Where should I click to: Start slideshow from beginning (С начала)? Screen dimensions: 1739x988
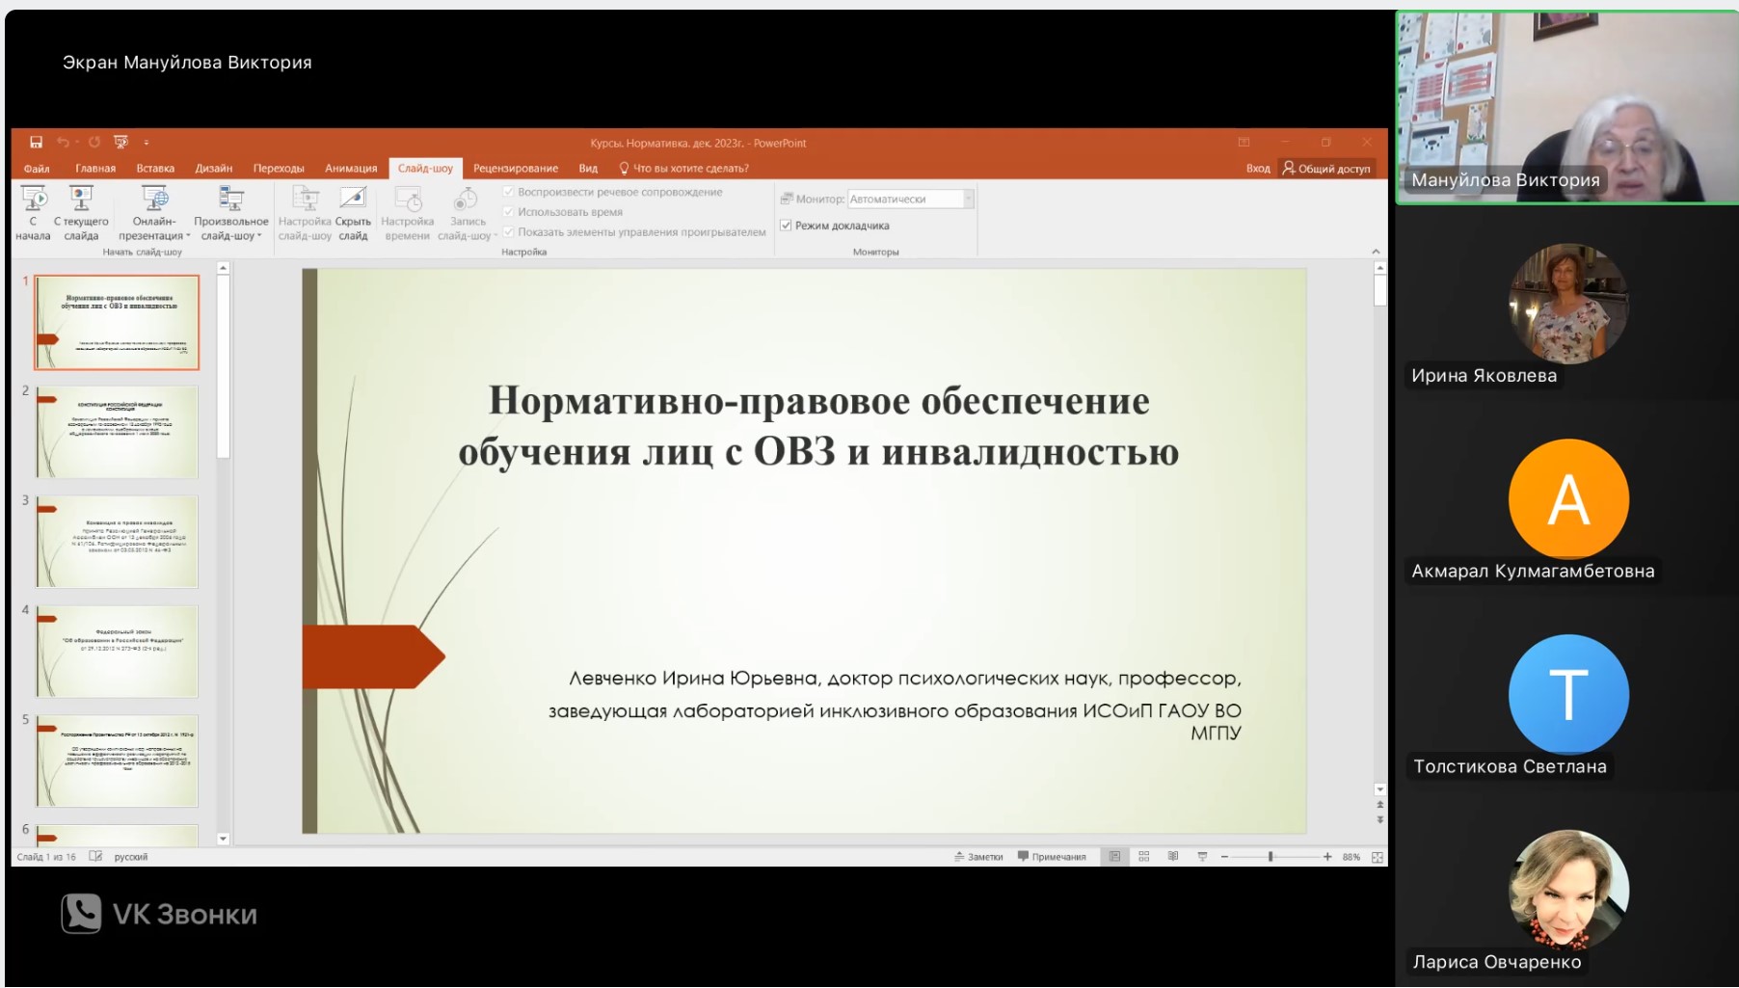point(34,213)
